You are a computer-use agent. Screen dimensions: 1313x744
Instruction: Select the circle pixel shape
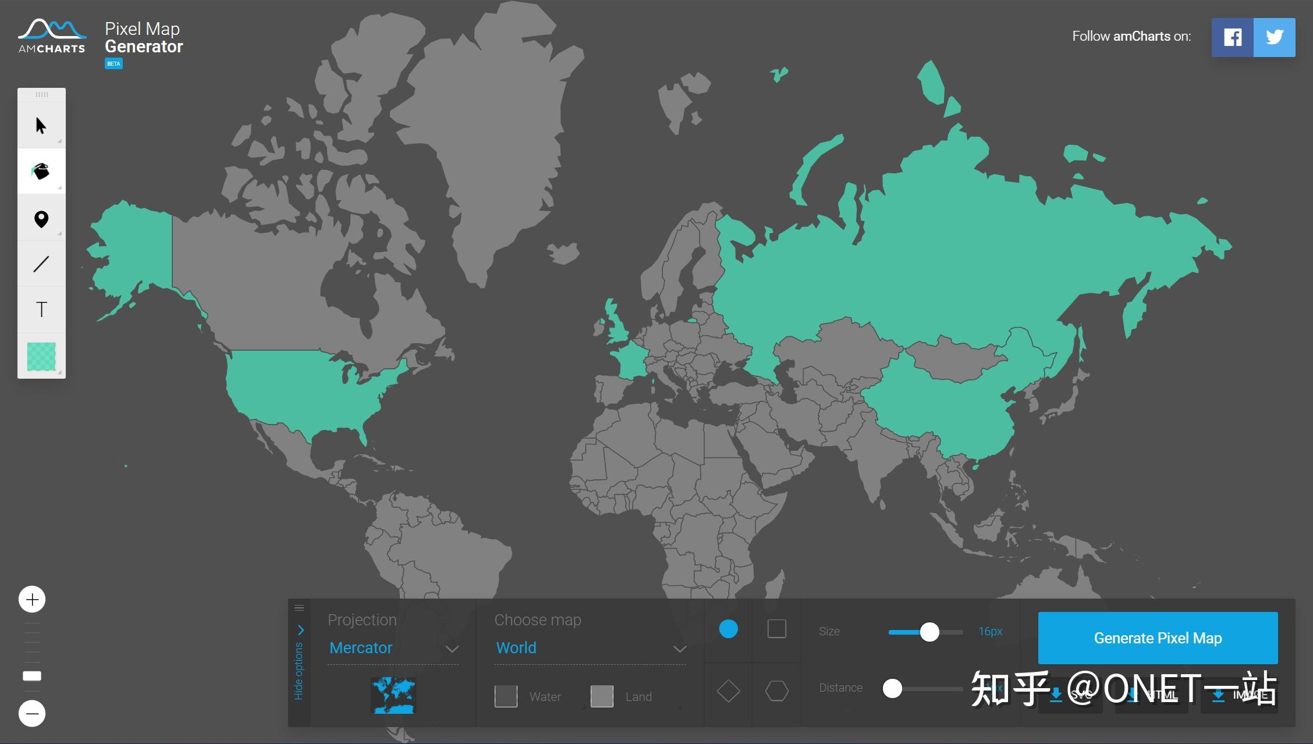click(729, 629)
